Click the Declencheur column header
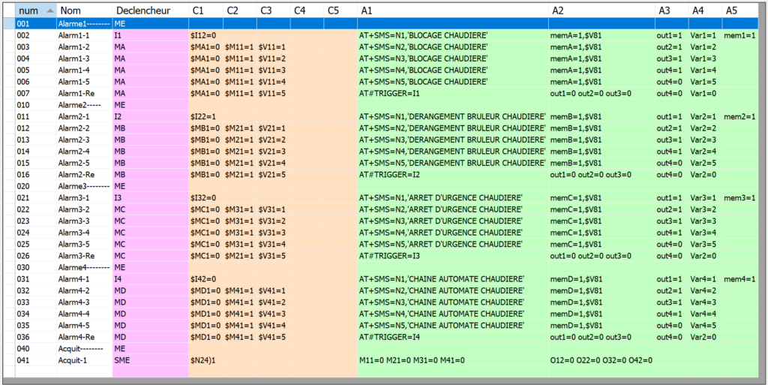Image resolution: width=768 pixels, height=385 pixels. [x=142, y=11]
